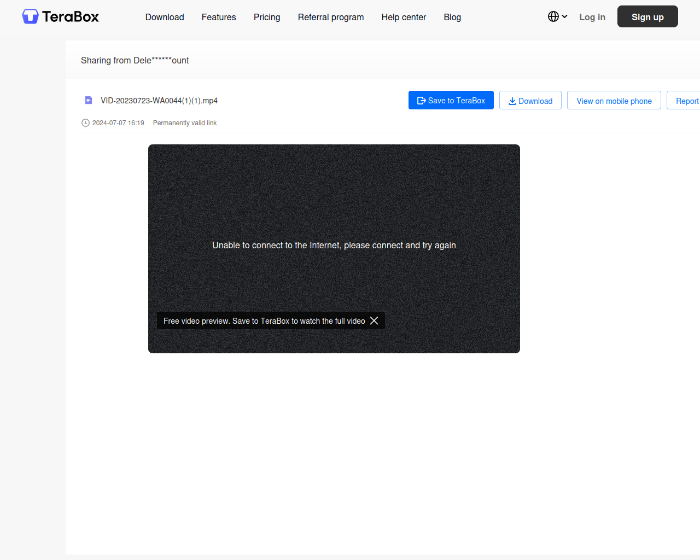The width and height of the screenshot is (700, 560).
Task: Open the Download menu item
Action: pyautogui.click(x=165, y=17)
